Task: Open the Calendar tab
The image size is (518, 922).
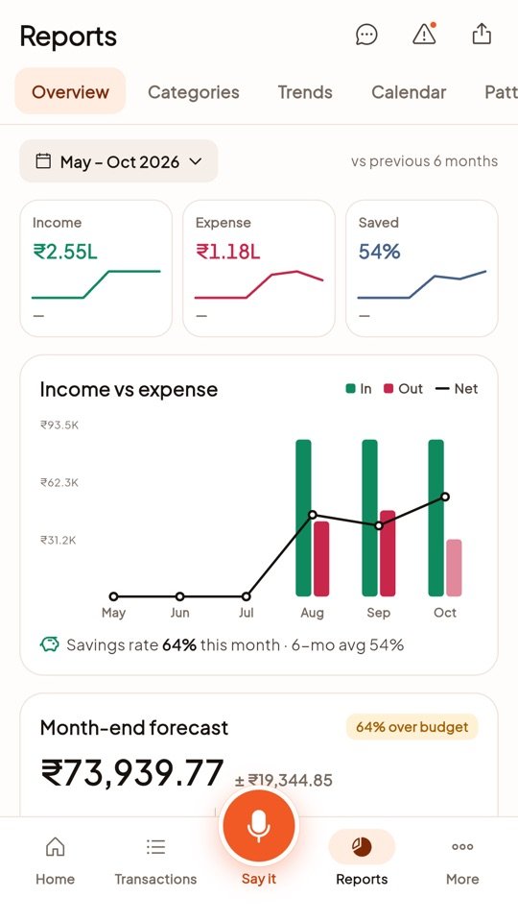Action: [409, 92]
